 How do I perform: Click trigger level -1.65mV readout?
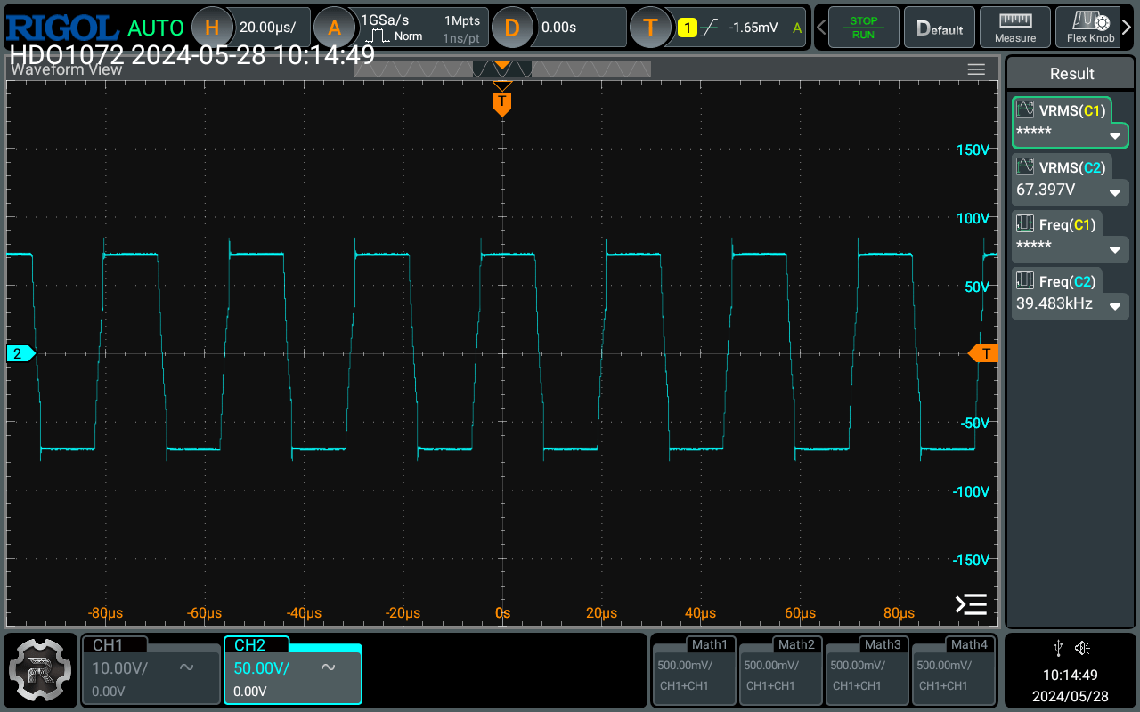[753, 28]
